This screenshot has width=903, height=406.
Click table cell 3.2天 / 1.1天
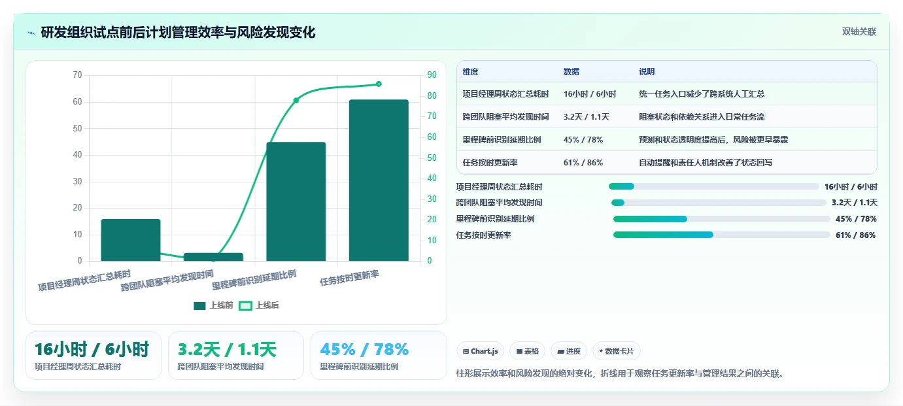pos(587,117)
